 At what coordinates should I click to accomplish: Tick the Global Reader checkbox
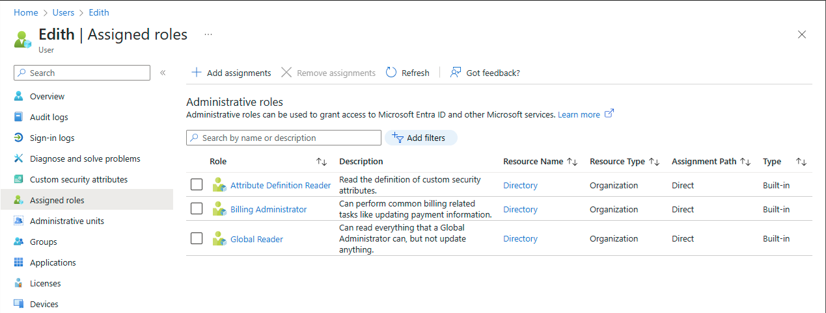(x=197, y=238)
